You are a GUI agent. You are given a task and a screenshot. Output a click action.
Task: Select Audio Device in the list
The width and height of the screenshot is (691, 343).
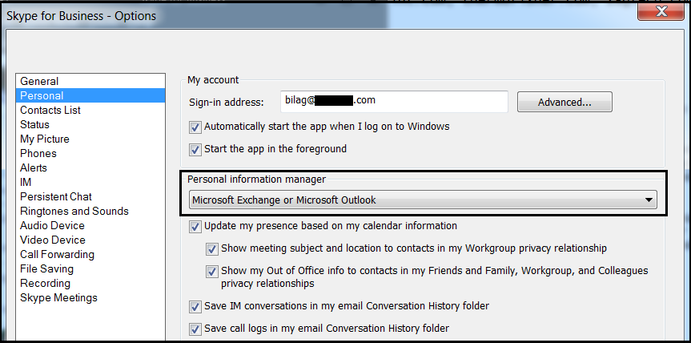pyautogui.click(x=90, y=226)
